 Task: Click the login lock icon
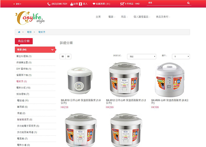click(x=80, y=4)
